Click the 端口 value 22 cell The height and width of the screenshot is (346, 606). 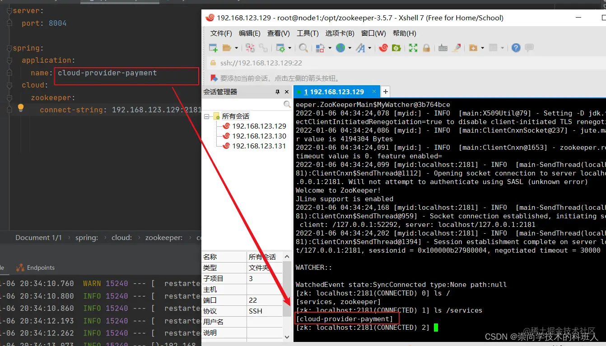[265, 300]
